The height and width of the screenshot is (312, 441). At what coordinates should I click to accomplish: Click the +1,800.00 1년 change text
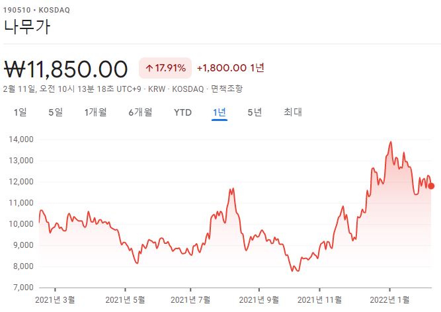[231, 67]
